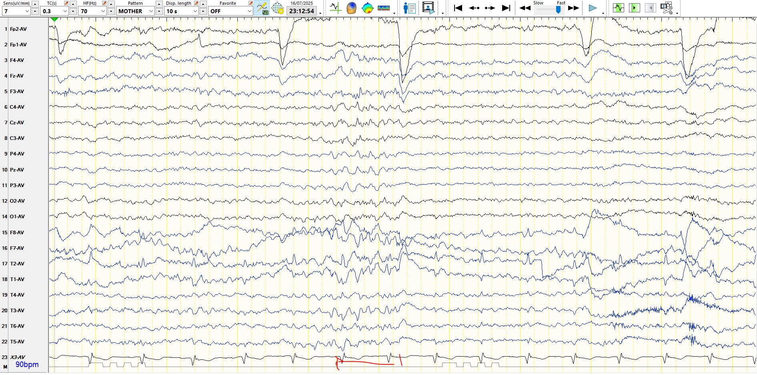This screenshot has width=757, height=375.
Task: Click the TC(s) up stepper arrow
Action: coord(73,4)
